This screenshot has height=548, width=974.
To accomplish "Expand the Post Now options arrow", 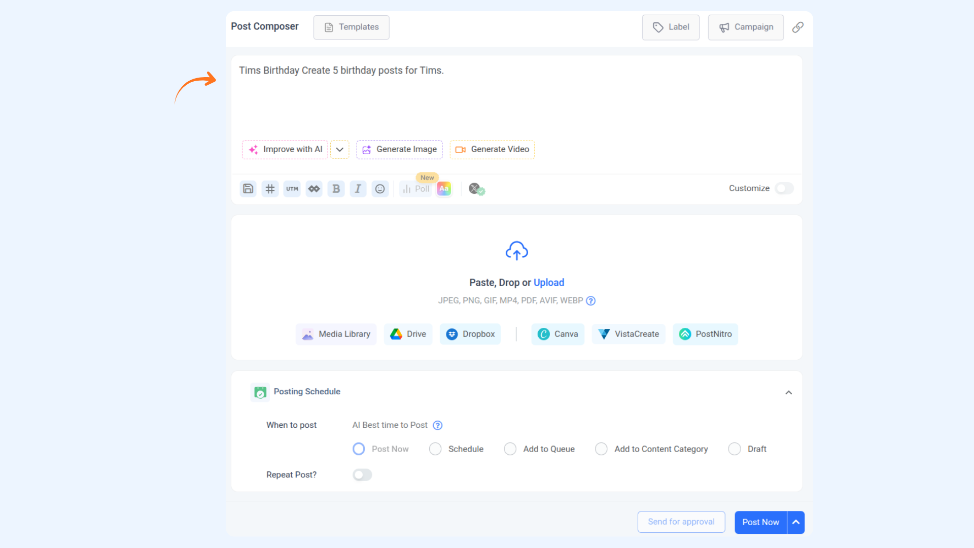I will tap(796, 522).
